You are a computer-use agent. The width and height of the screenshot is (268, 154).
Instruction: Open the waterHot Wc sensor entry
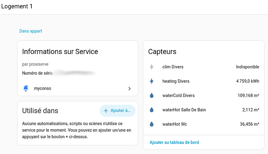pos(204,124)
